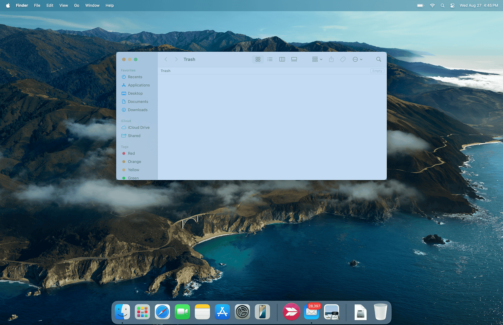Launch Safari from the Dock
This screenshot has width=503, height=325.
162,312
